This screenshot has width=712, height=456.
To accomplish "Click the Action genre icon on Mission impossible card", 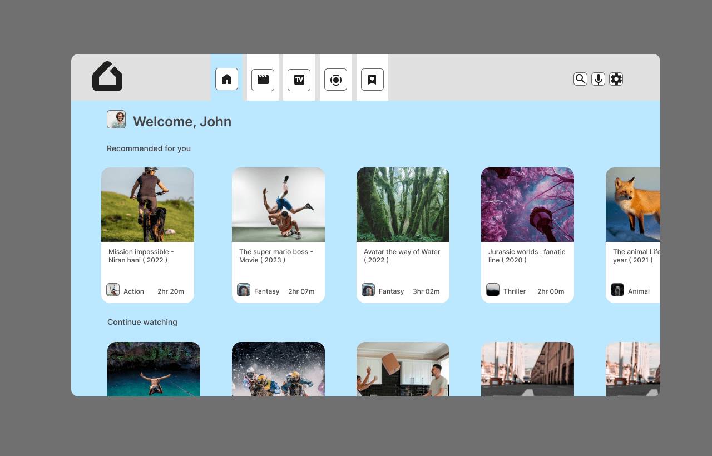I will 113,290.
